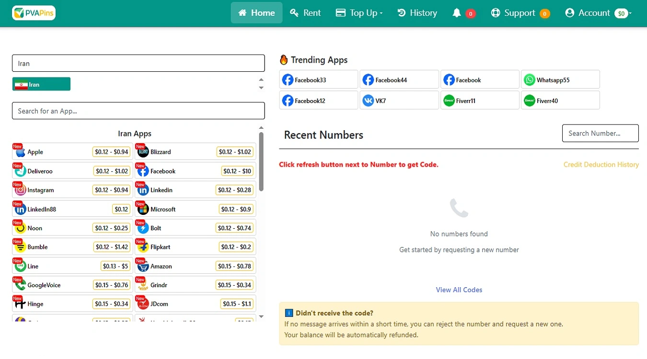Go to the Rent page

point(305,13)
